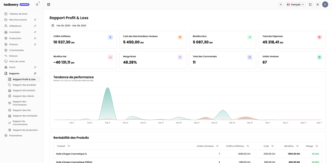Open the date range picker field
Image resolution: width=332 pixels, height=163 pixels.
[69, 26]
